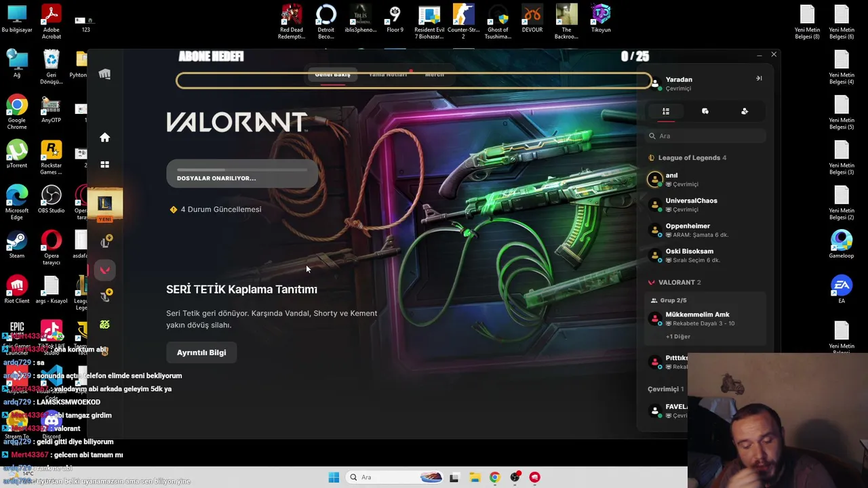The image size is (868, 488).
Task: Open the all games grid view
Action: pos(104,165)
